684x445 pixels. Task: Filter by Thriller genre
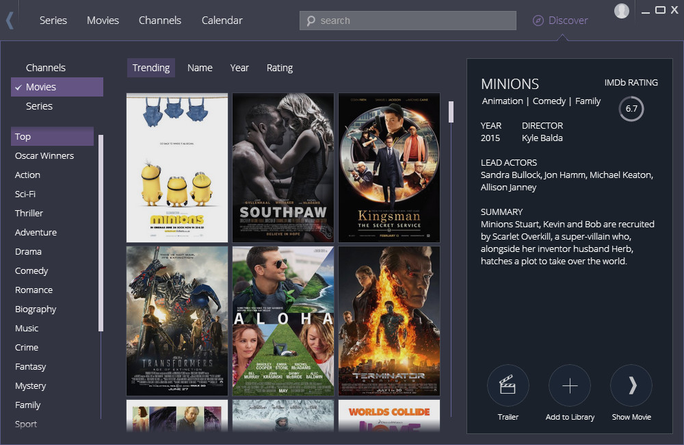click(x=29, y=213)
